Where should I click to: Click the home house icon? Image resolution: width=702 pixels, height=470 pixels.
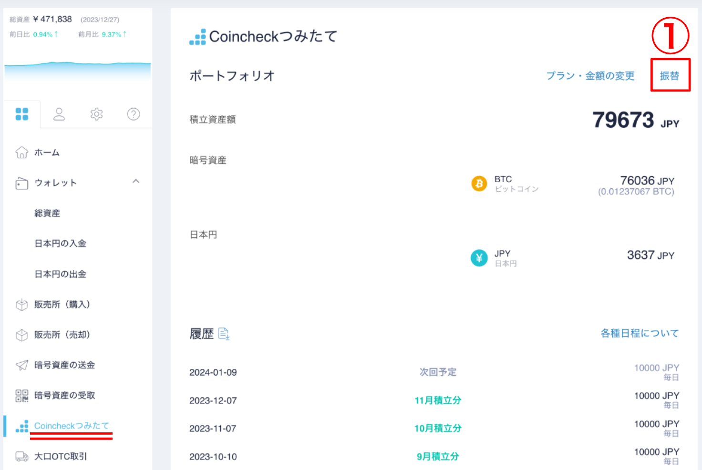click(22, 152)
